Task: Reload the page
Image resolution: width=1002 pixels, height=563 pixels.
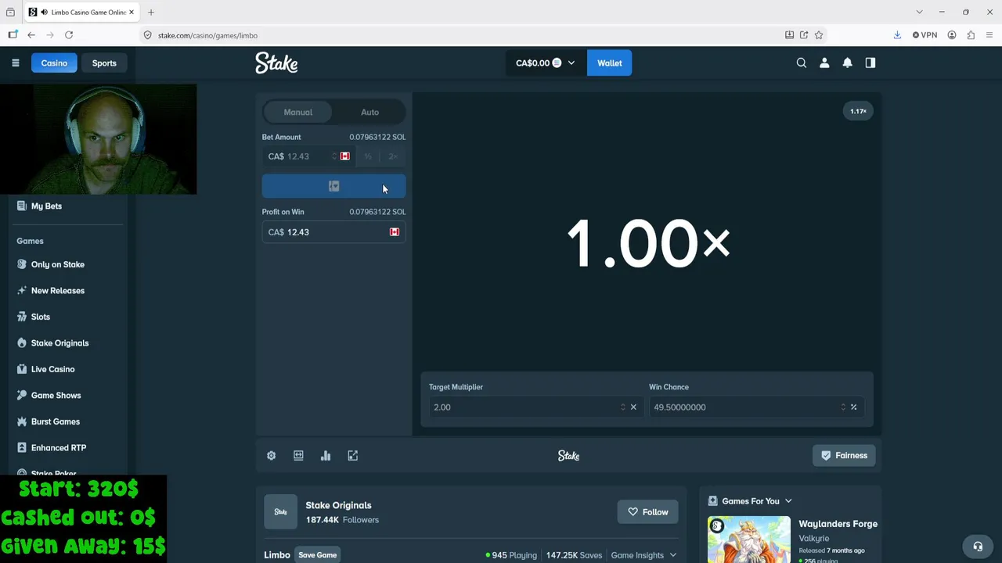Action: (69, 35)
